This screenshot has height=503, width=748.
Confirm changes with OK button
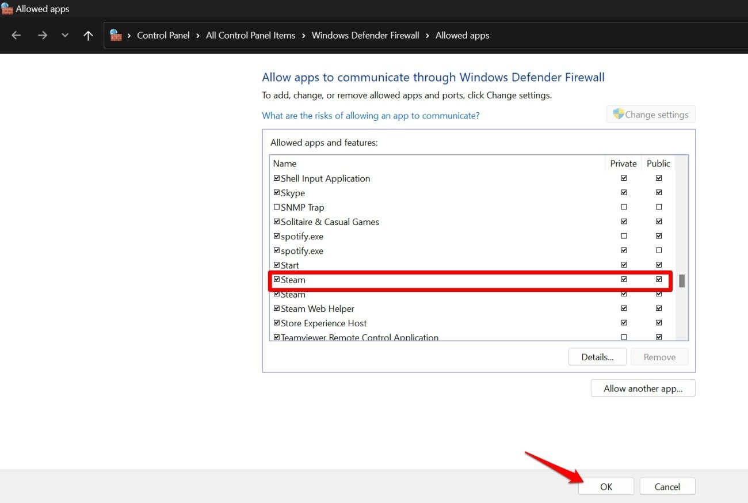pos(606,487)
